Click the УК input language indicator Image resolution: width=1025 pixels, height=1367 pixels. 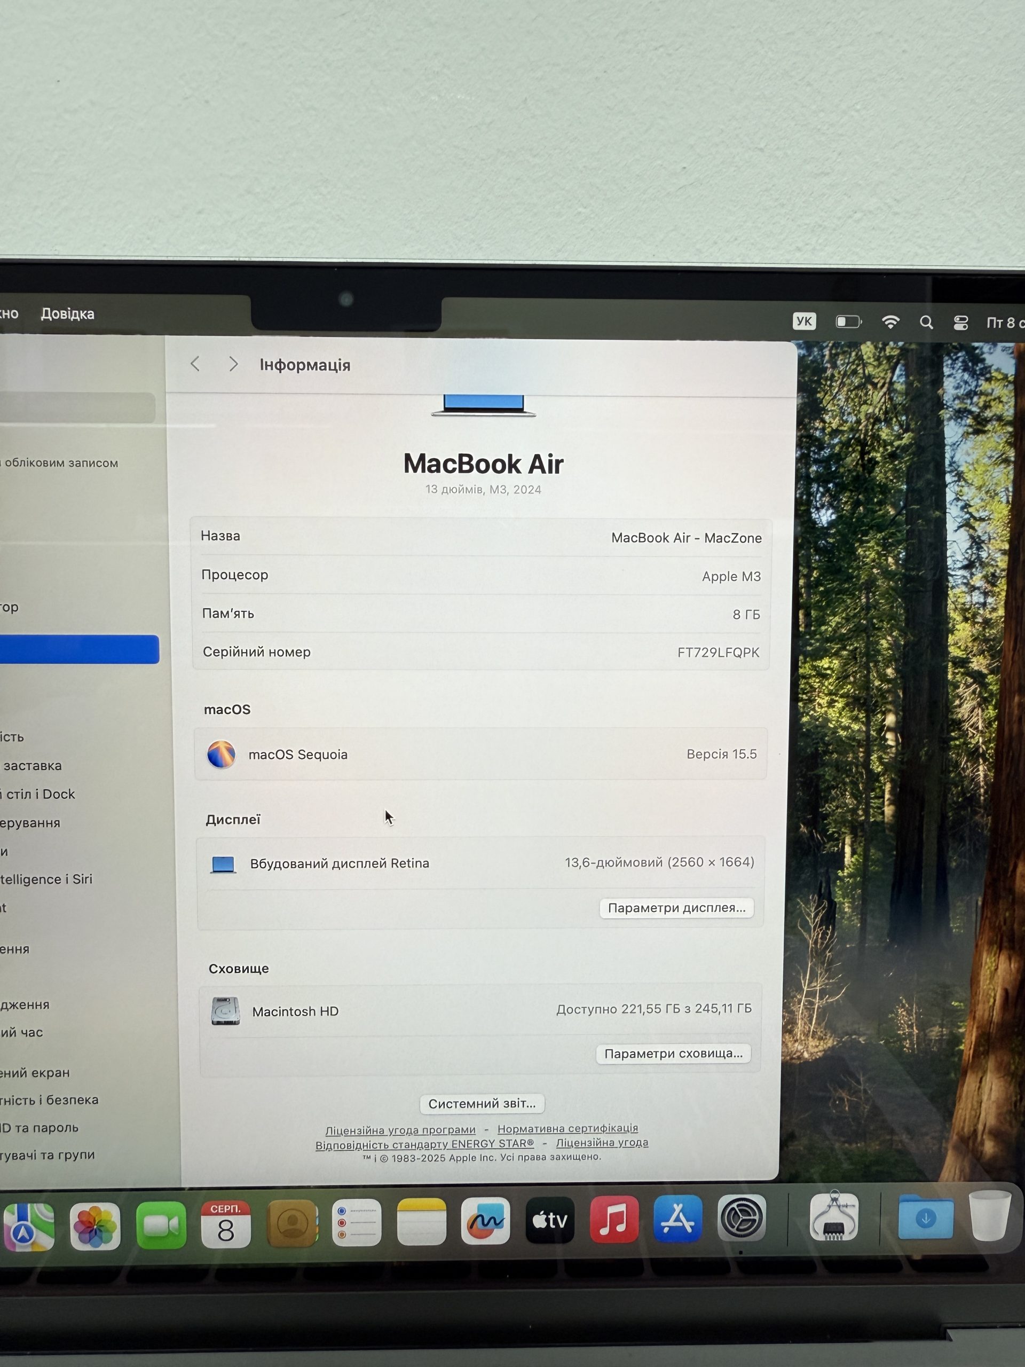click(805, 321)
